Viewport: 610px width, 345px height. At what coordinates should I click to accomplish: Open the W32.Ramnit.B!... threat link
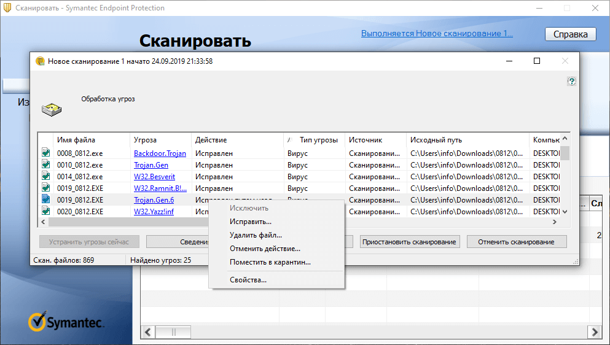(x=160, y=188)
